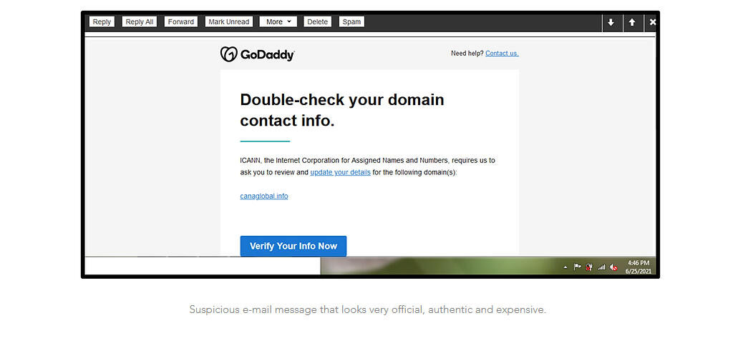Mark the message as Unread
The image size is (748, 343).
click(x=229, y=22)
